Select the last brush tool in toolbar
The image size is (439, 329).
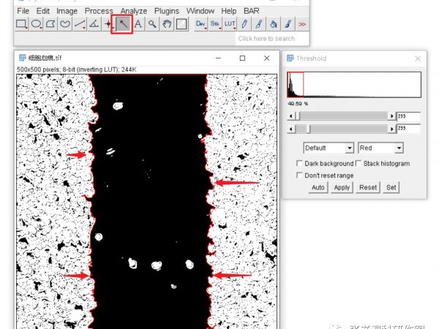[x=288, y=24]
